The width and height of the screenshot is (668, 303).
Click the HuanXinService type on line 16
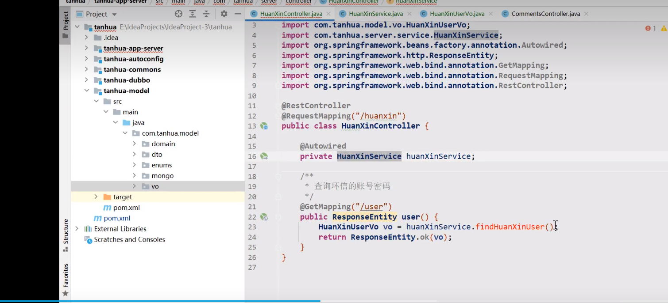tap(369, 156)
